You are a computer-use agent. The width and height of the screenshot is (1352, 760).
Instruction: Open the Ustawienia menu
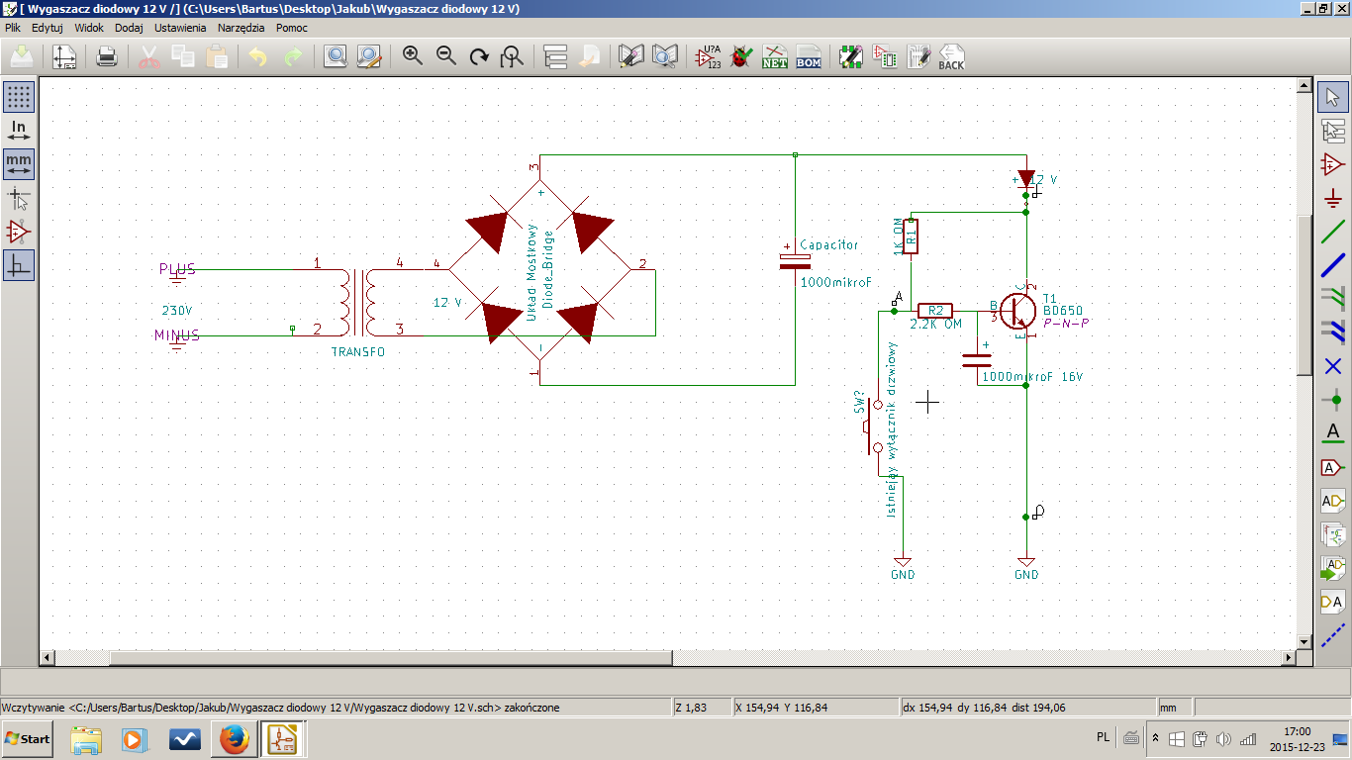pyautogui.click(x=180, y=28)
